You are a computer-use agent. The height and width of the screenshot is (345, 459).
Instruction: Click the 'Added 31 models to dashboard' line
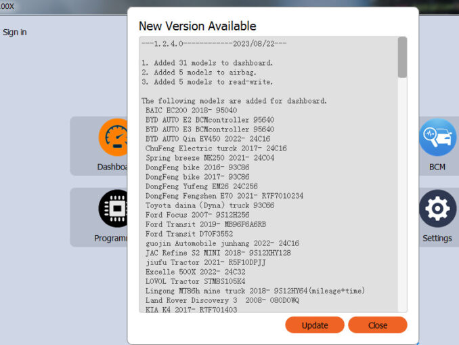[x=207, y=63]
